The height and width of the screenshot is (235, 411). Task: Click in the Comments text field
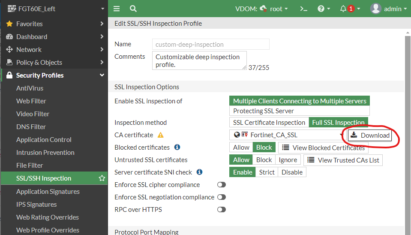[199, 60]
